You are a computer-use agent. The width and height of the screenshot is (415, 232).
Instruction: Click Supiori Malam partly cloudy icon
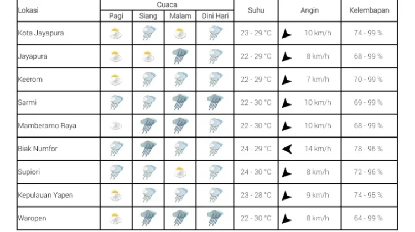tap(180, 172)
